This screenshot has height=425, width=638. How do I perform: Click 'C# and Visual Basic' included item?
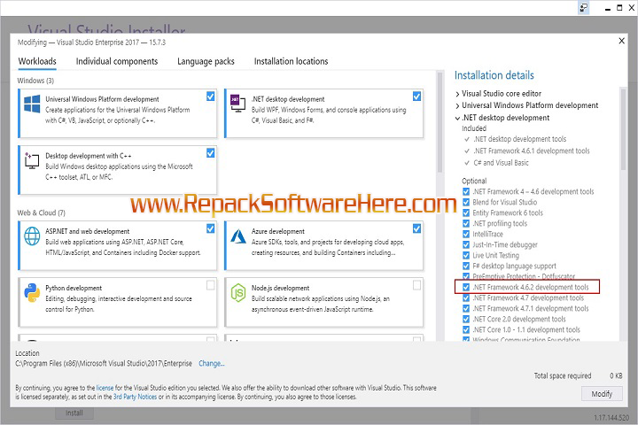click(x=501, y=163)
